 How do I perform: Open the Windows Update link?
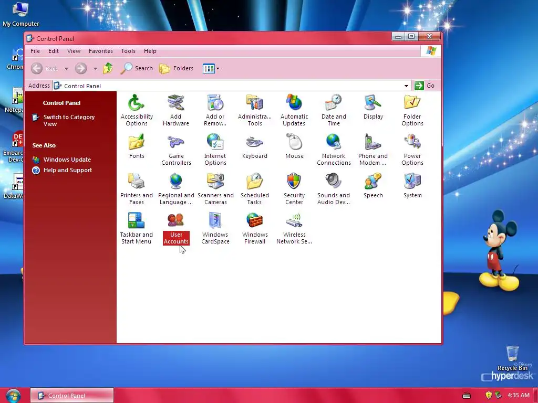[x=67, y=160]
